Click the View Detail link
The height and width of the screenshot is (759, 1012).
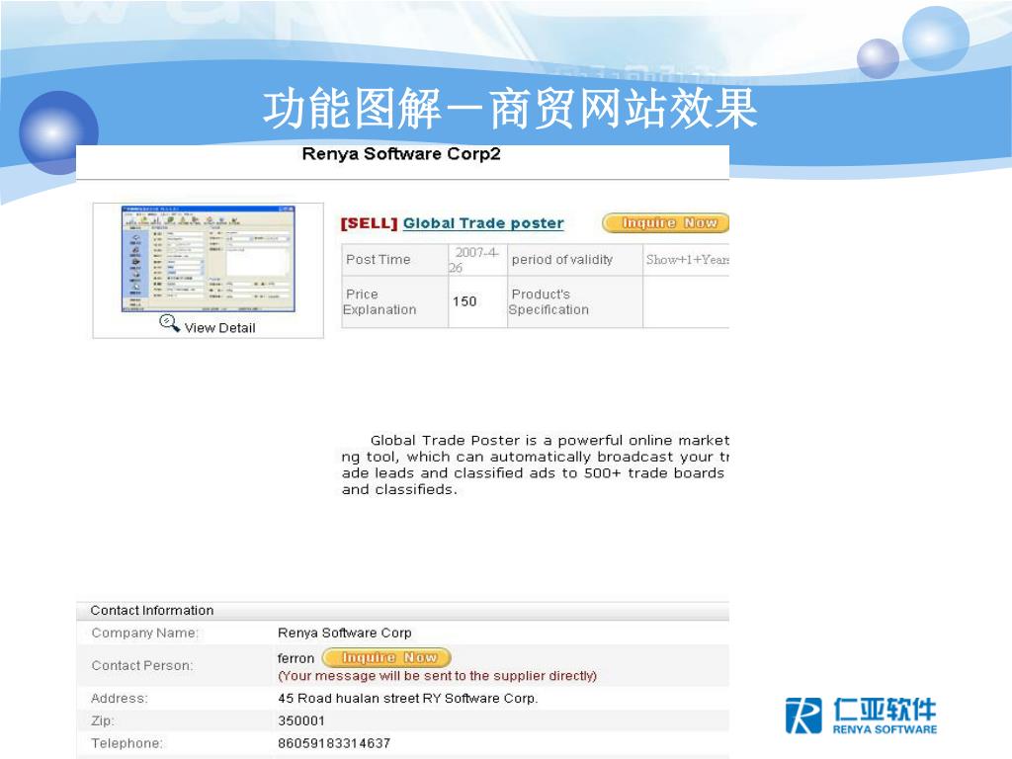(x=219, y=328)
